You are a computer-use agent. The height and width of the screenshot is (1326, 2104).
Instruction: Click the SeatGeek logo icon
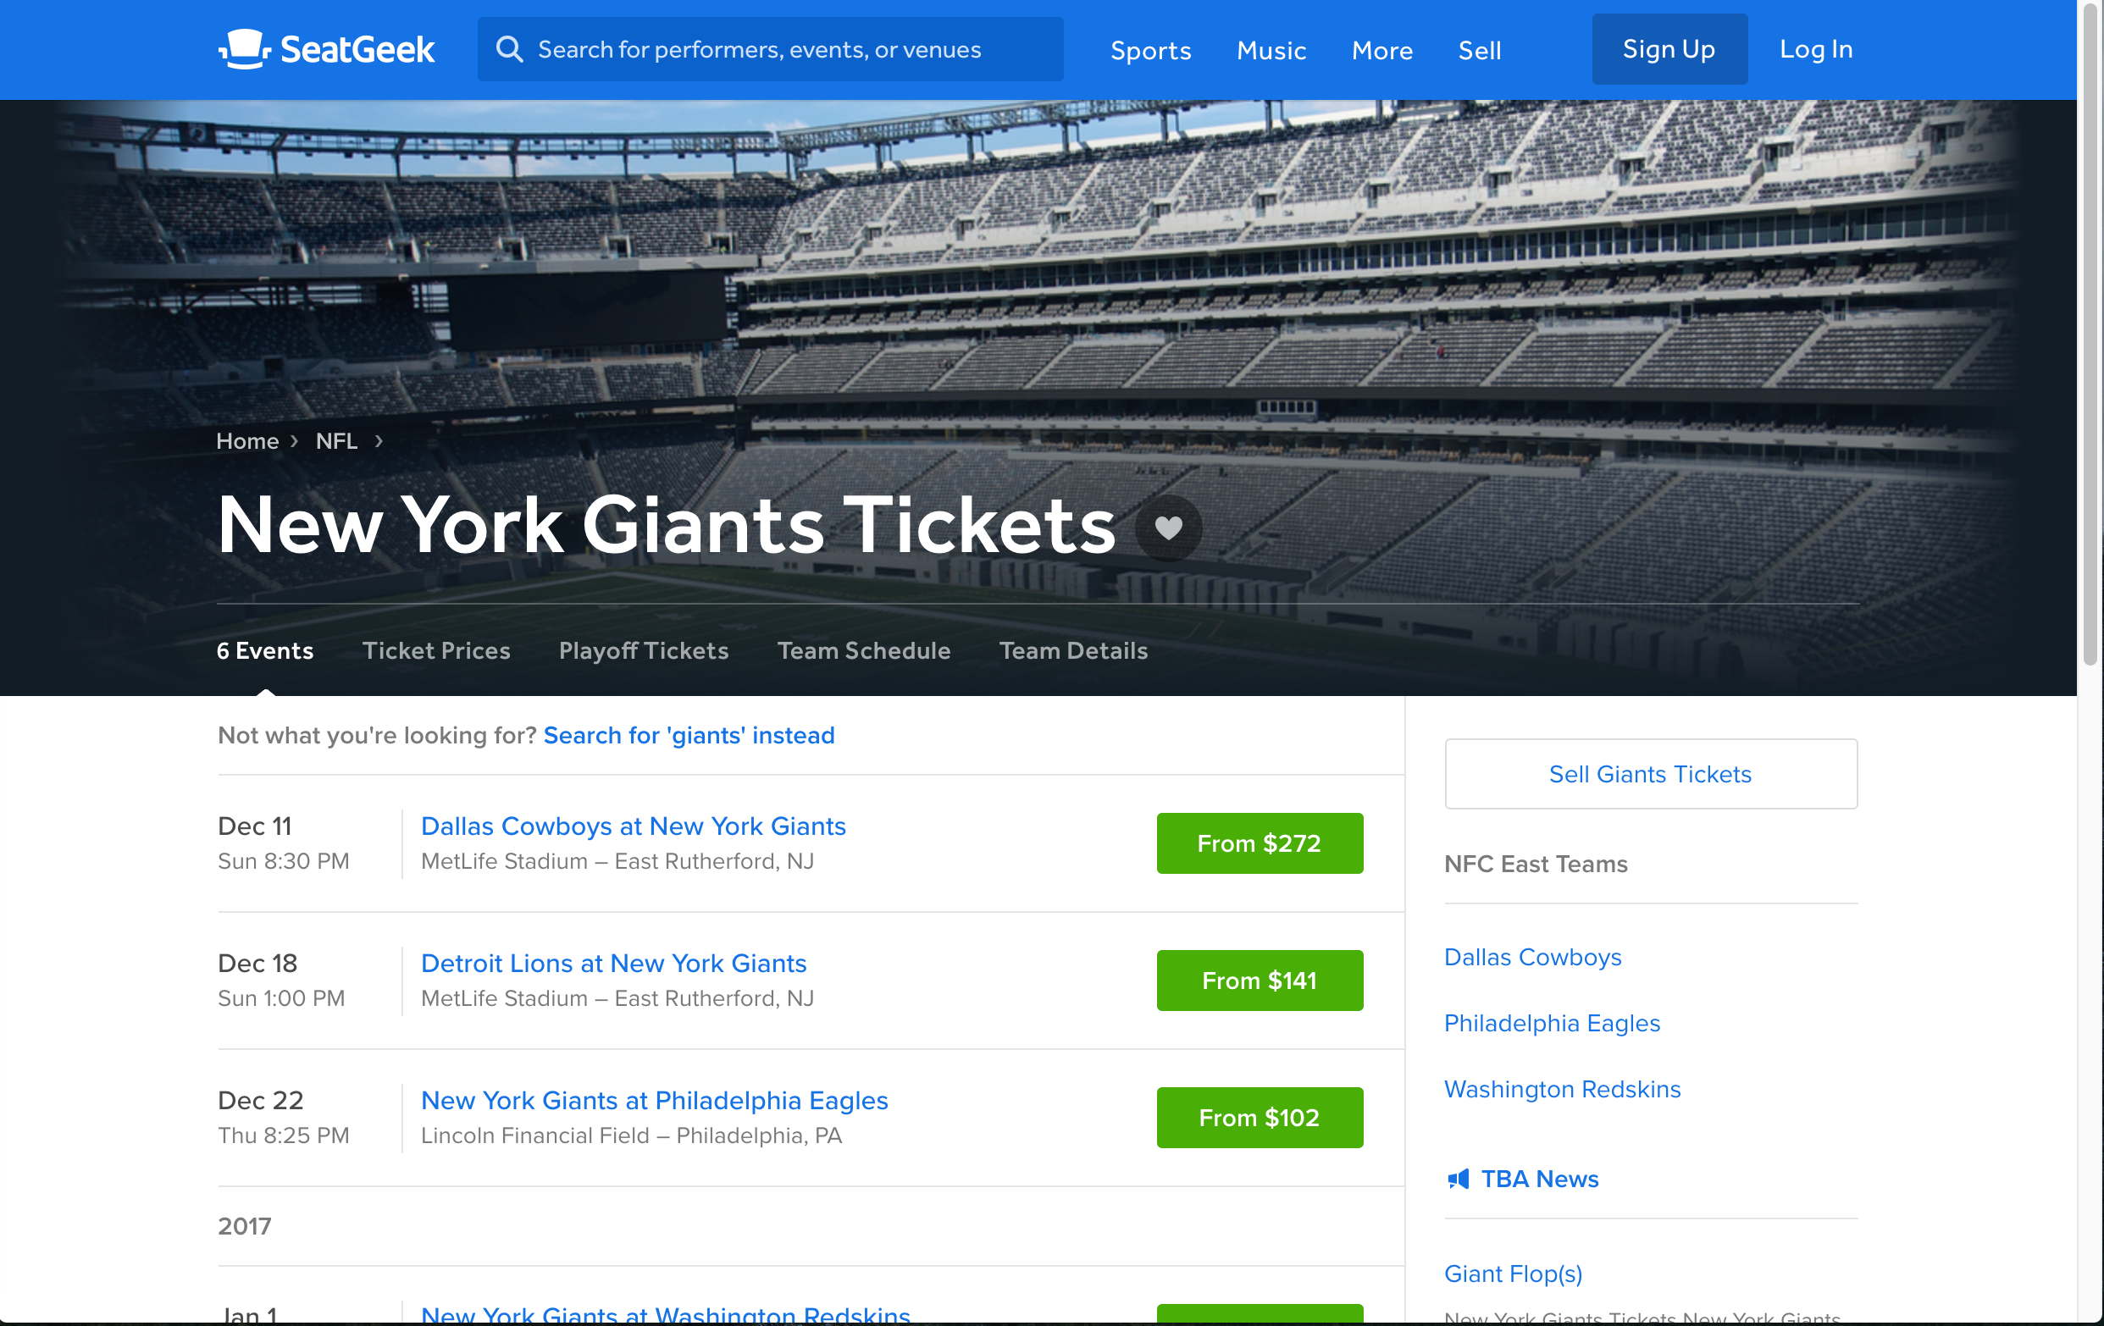244,49
